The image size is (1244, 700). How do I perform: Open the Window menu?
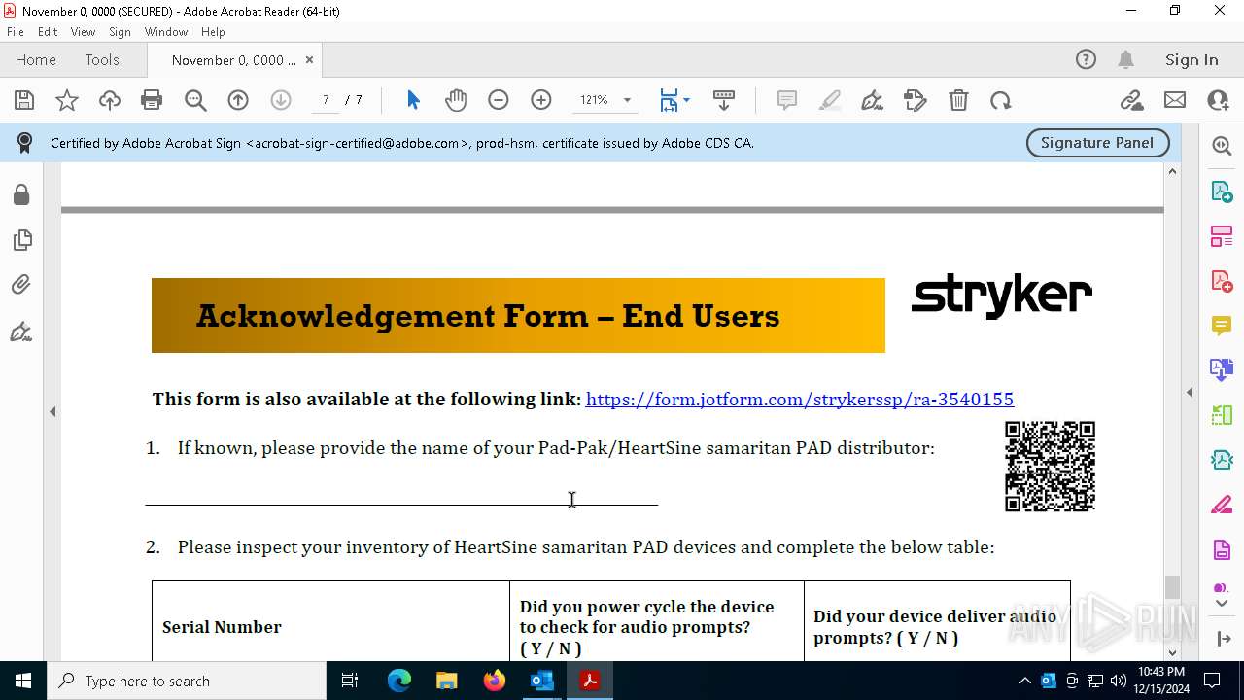click(x=166, y=32)
